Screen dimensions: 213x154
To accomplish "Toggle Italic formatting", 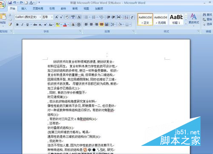I will (x=22, y=25).
